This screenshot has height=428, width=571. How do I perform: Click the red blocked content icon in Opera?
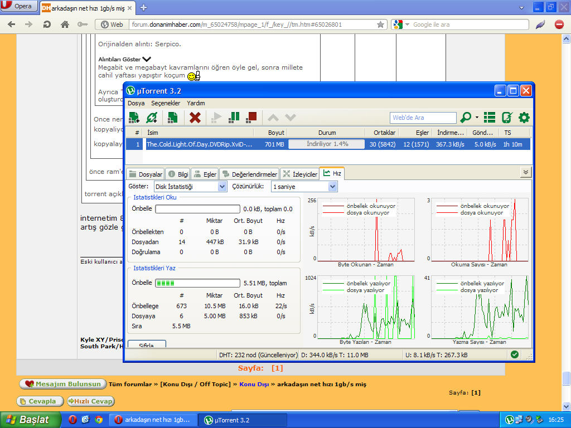click(x=559, y=25)
